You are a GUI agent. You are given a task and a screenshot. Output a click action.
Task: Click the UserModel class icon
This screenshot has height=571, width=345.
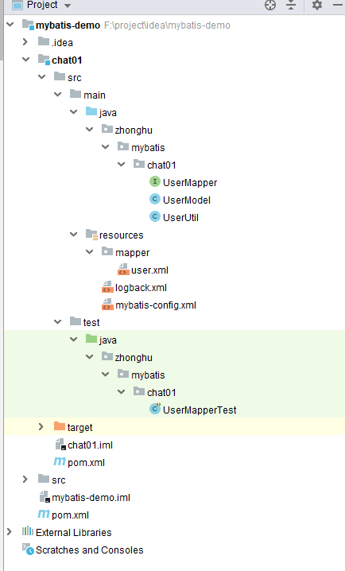pos(155,199)
